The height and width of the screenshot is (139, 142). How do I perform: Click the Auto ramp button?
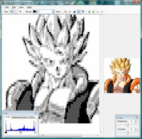tap(58, 12)
